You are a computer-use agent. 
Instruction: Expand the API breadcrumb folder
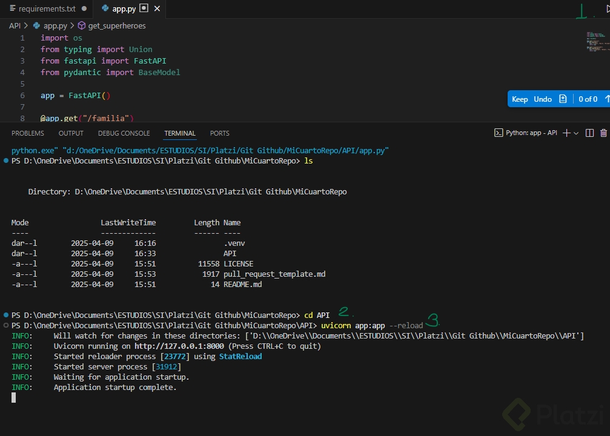pos(15,26)
